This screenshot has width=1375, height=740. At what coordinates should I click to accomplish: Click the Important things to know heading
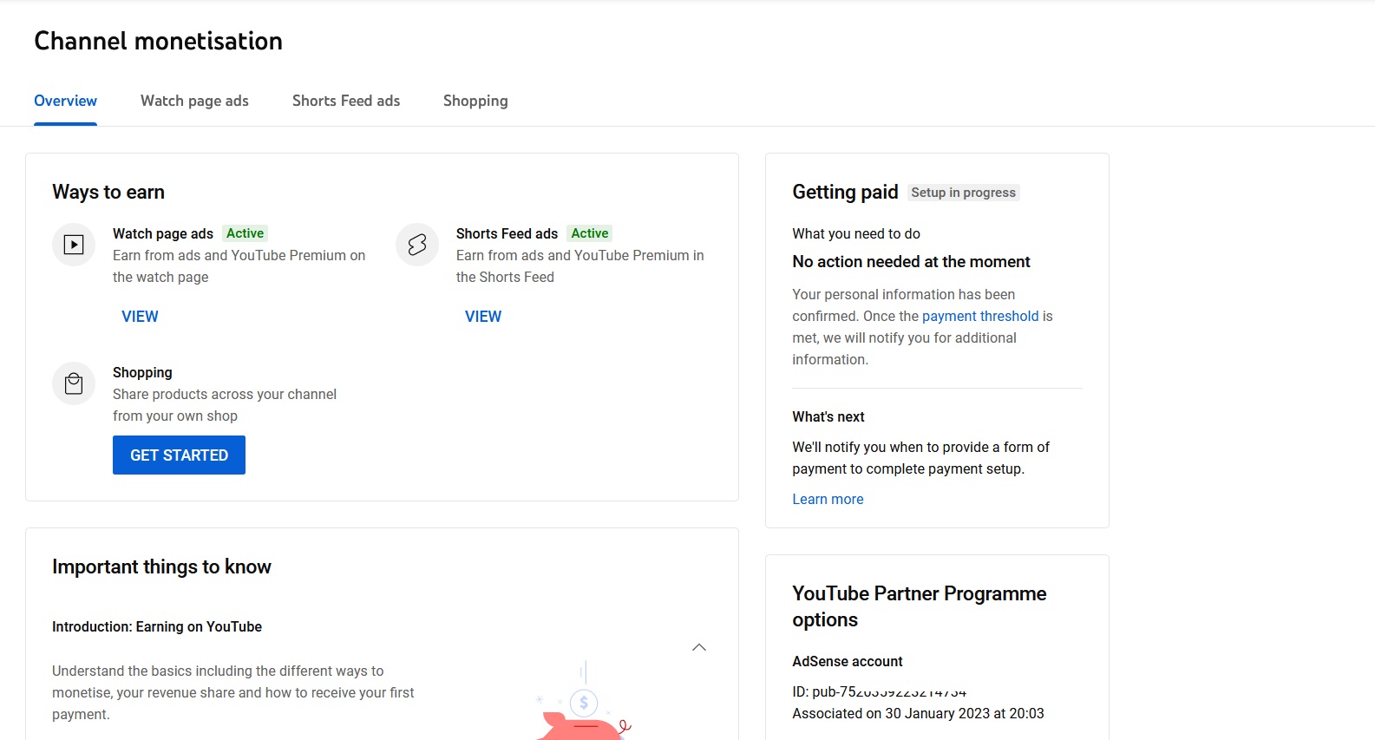(x=161, y=566)
